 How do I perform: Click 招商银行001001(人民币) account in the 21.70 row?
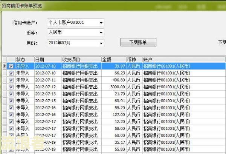click(x=184, y=94)
